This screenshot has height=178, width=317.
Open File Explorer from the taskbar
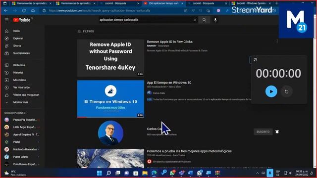(145, 173)
